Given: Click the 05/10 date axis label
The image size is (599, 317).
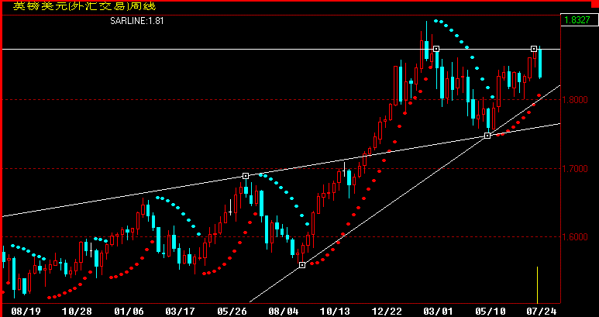Looking at the screenshot, I should (490, 312).
